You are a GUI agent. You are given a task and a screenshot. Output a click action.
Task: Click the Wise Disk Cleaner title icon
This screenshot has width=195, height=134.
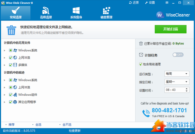pyautogui.click(x=3, y=3)
